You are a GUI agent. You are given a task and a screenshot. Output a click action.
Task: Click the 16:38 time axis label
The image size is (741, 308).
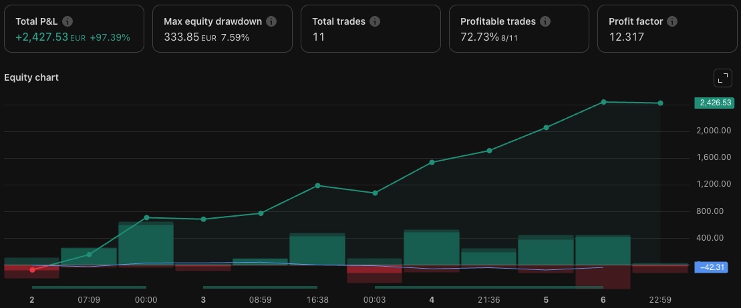point(317,300)
